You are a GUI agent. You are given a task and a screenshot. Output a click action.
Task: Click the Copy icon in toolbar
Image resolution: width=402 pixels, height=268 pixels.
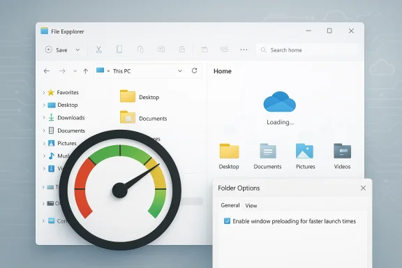[x=119, y=50]
